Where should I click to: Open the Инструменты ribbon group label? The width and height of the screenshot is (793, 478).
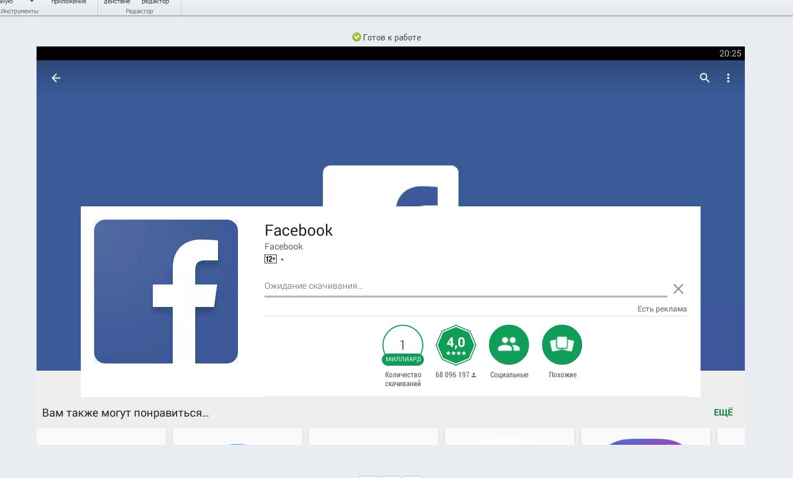point(19,11)
